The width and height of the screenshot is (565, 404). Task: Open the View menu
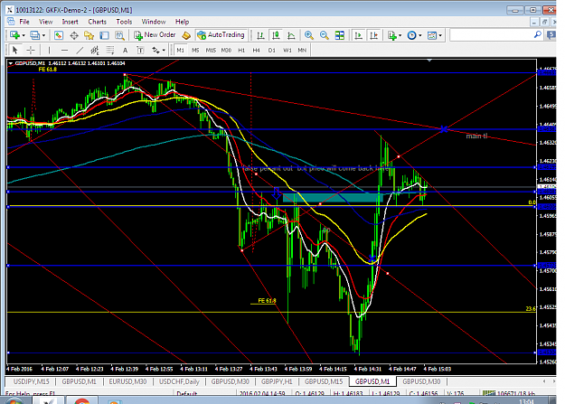coord(46,22)
